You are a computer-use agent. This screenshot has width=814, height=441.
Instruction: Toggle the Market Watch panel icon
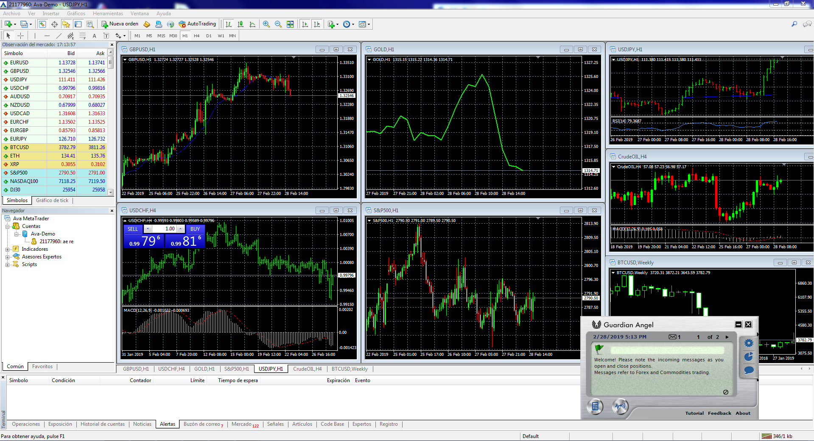click(42, 24)
